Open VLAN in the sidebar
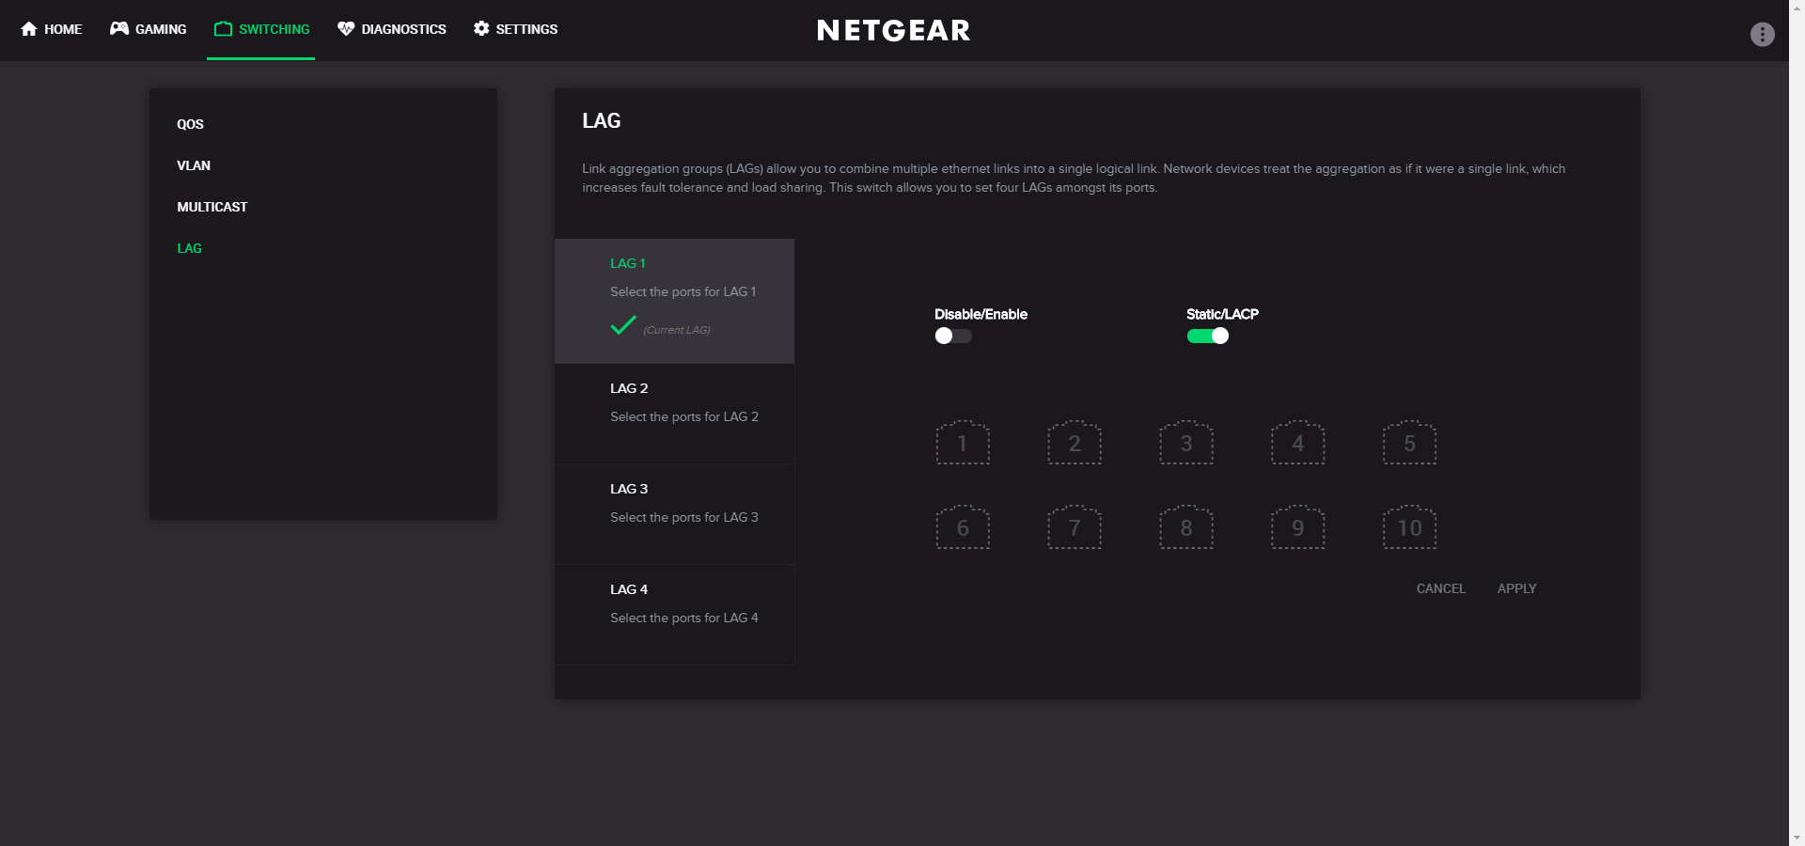The image size is (1805, 846). pos(194,165)
